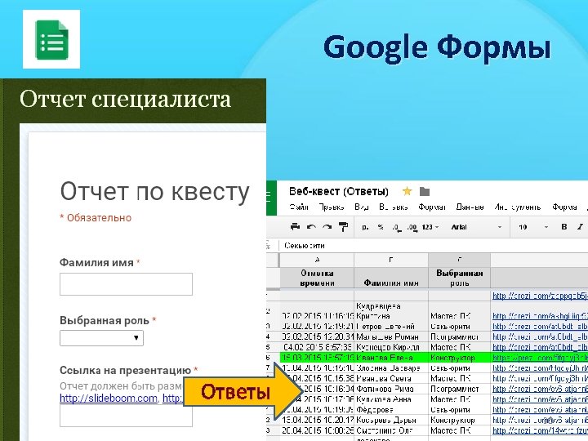Open the slideboom.com link in form

pyautogui.click(x=109, y=398)
